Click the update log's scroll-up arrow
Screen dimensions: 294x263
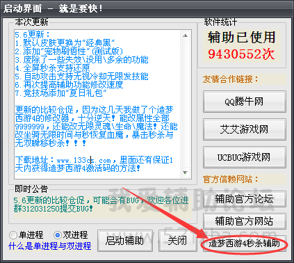(x=185, y=35)
